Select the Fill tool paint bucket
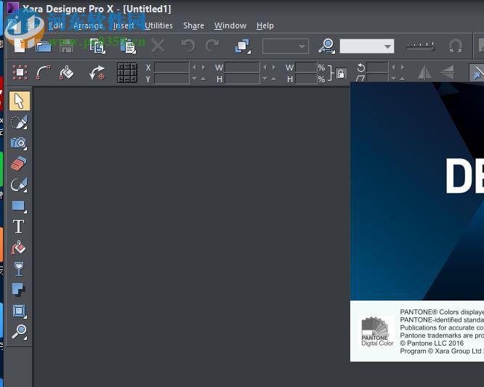Image resolution: width=484 pixels, height=387 pixels. coord(18,248)
